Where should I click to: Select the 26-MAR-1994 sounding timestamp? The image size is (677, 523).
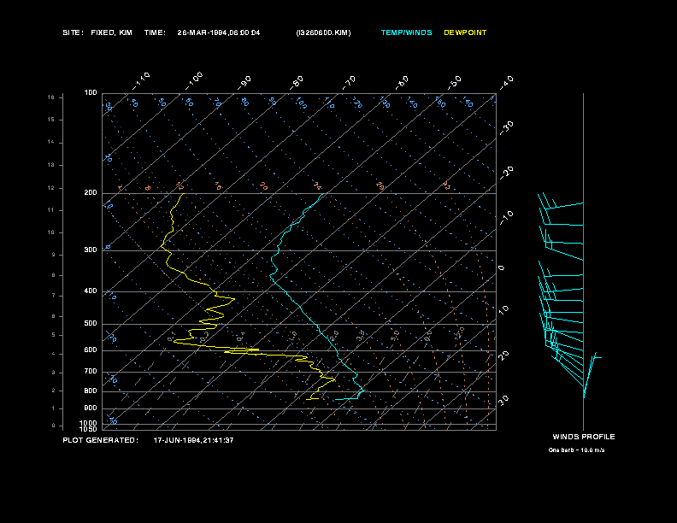point(219,32)
